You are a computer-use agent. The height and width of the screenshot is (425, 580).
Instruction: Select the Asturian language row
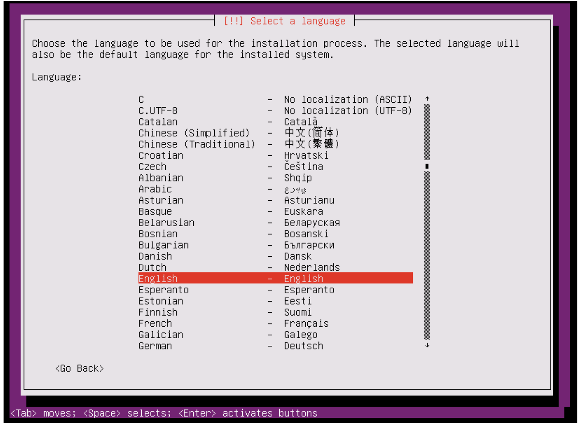click(275, 200)
